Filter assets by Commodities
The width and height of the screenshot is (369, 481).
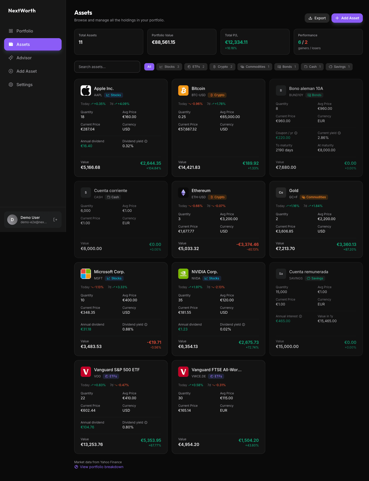click(x=255, y=67)
